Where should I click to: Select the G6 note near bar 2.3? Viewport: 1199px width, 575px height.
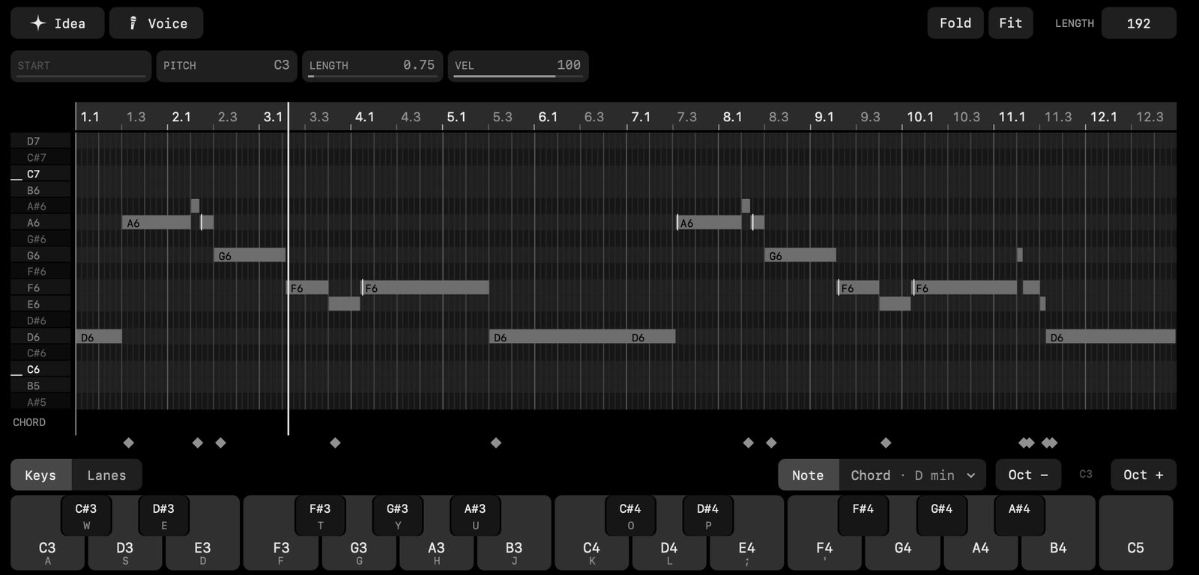coord(250,255)
